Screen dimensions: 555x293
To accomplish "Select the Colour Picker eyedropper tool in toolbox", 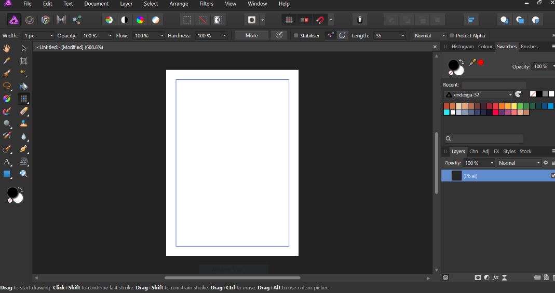I will pos(7,61).
